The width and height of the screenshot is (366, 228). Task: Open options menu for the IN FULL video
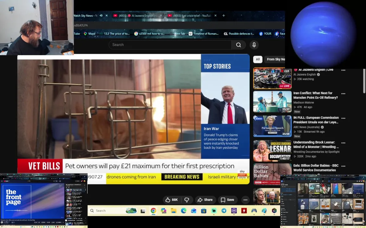click(343, 118)
